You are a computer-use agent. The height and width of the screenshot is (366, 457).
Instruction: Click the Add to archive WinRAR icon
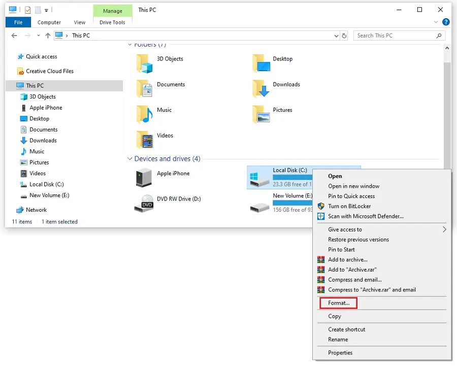(321, 260)
